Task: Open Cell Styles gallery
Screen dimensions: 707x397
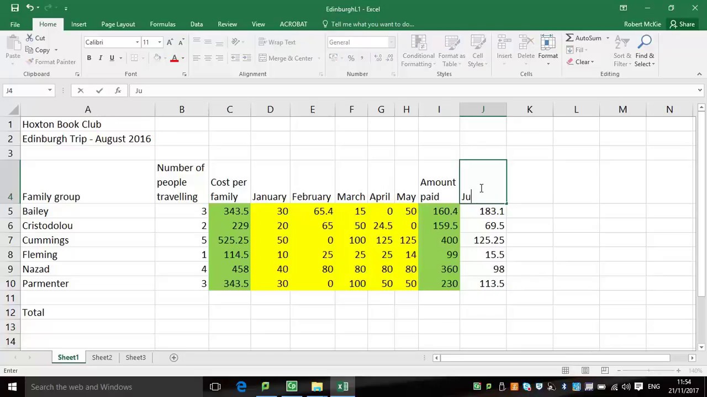Action: 477,51
